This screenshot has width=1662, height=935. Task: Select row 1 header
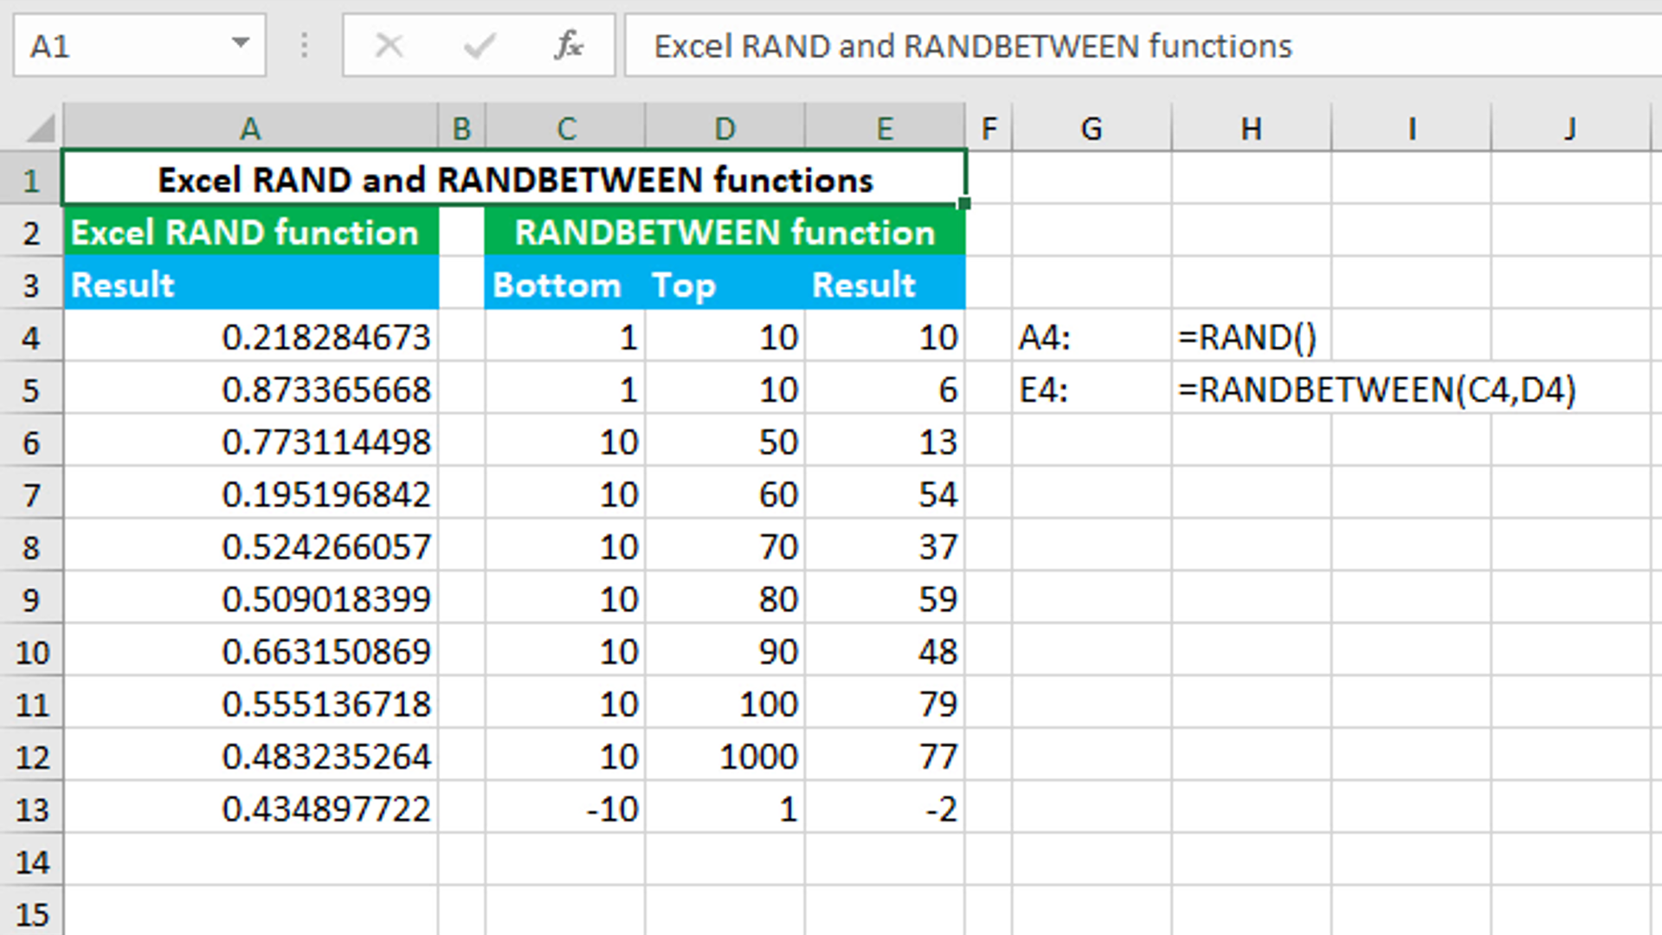(x=31, y=180)
